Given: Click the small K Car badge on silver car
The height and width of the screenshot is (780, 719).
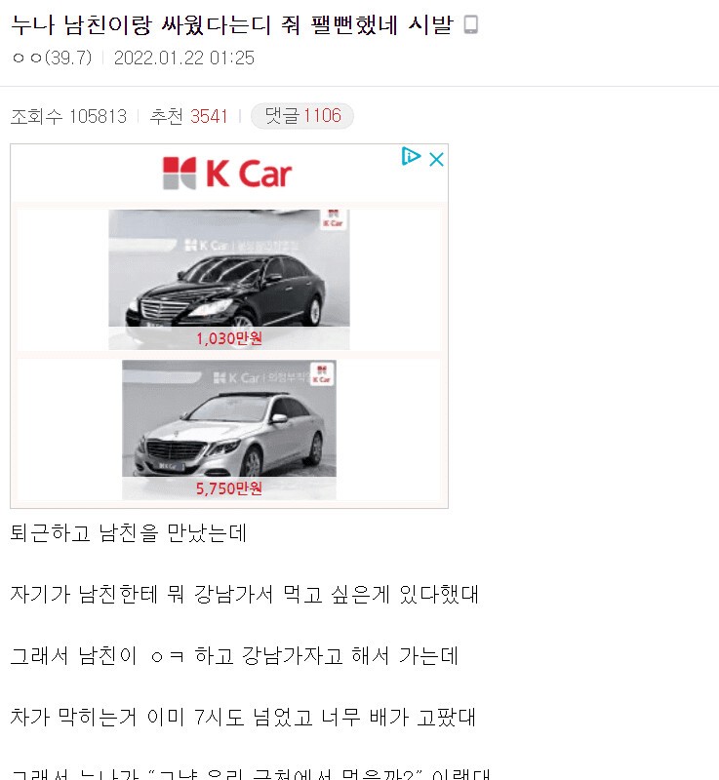Looking at the screenshot, I should [323, 373].
